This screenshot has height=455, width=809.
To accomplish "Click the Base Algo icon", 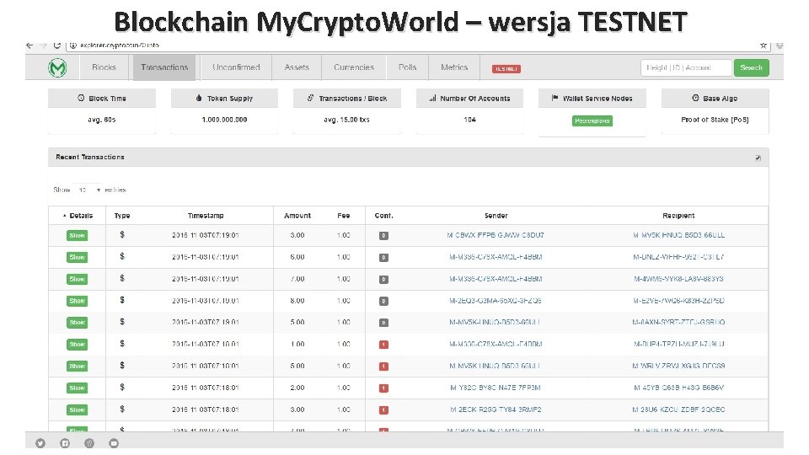I will coord(695,98).
